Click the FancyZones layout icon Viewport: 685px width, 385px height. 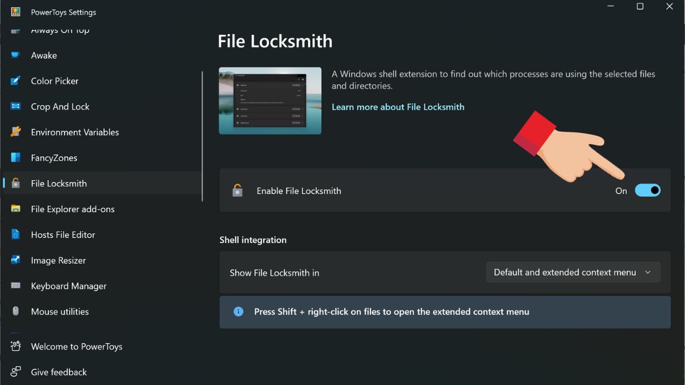point(15,158)
